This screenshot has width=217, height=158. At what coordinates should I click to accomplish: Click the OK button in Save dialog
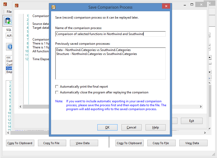(107, 127)
